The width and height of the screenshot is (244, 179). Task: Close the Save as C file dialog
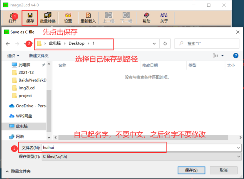coord(238,32)
